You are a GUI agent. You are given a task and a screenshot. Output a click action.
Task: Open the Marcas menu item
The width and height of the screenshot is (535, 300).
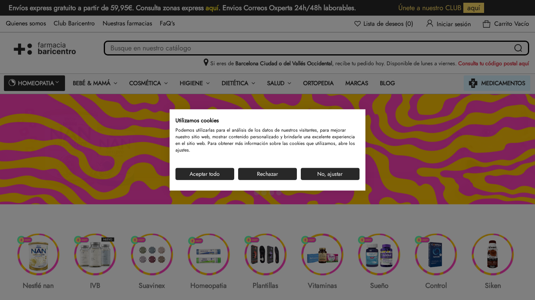pos(357,83)
